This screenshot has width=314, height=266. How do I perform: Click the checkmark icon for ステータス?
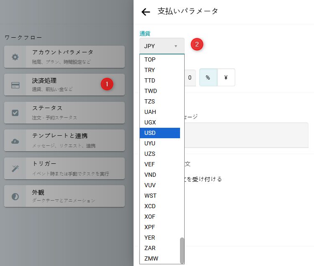(x=15, y=113)
